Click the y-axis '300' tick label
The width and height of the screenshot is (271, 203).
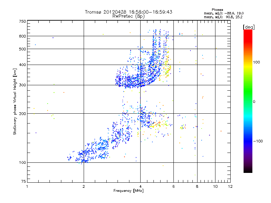(x=22, y=85)
